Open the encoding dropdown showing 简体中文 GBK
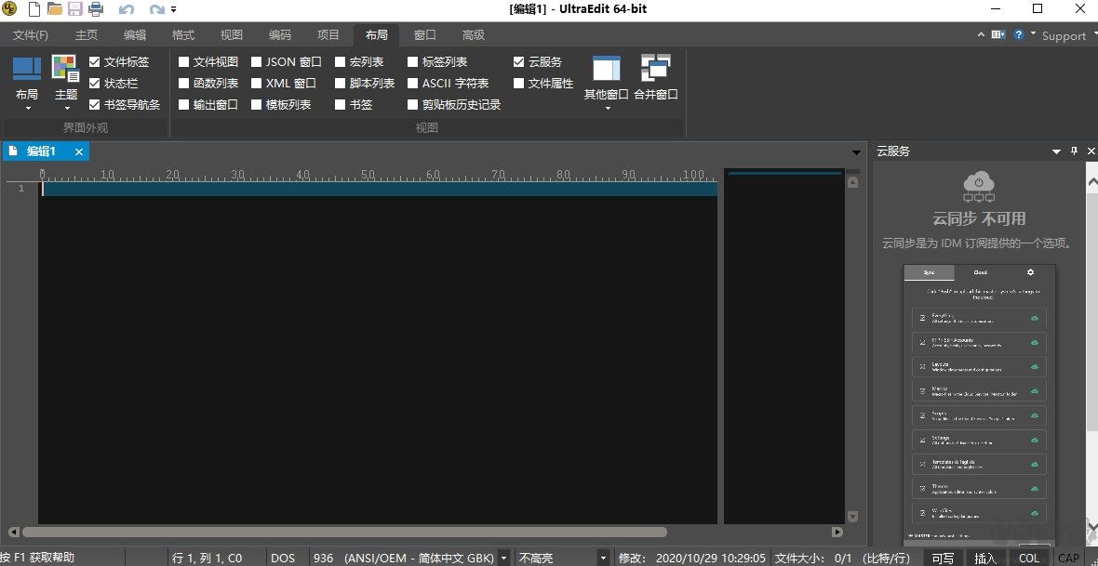The height and width of the screenshot is (566, 1098). 503,558
